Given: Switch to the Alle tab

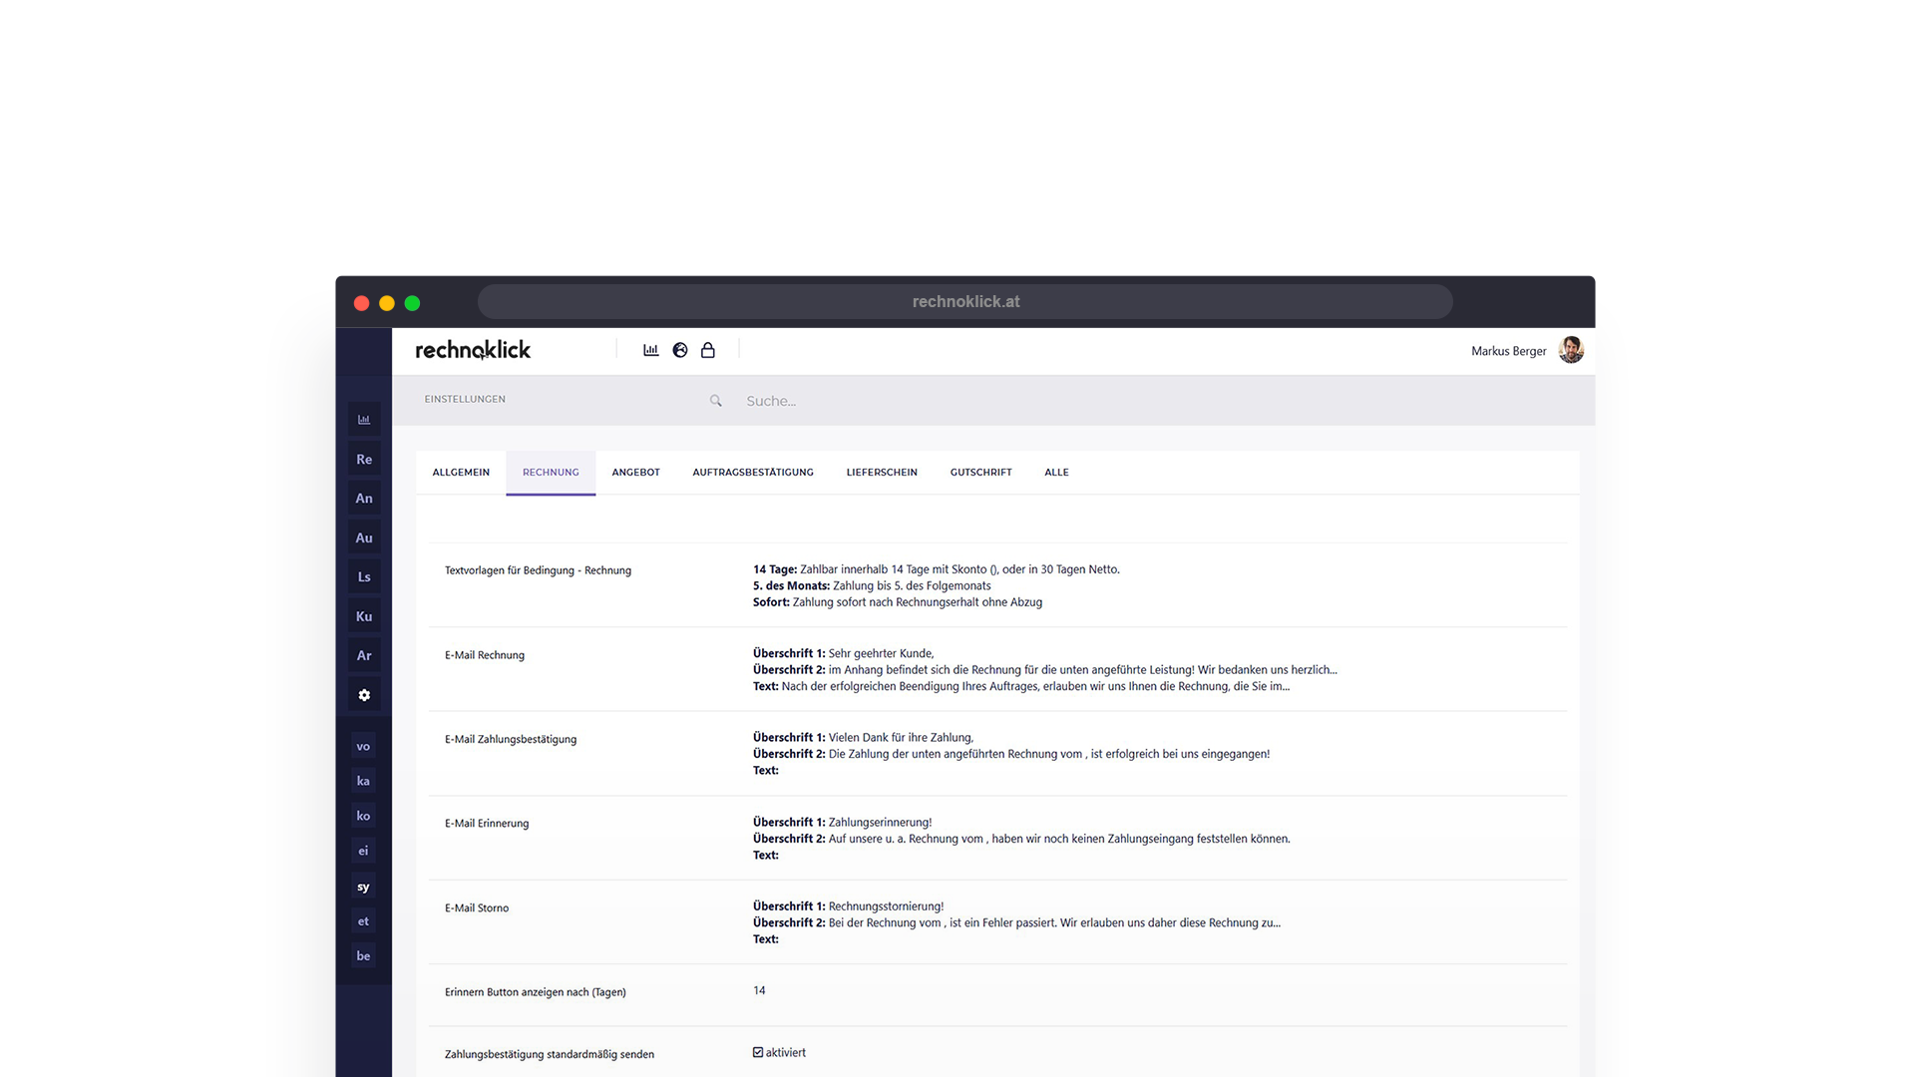Looking at the screenshot, I should click(1056, 473).
